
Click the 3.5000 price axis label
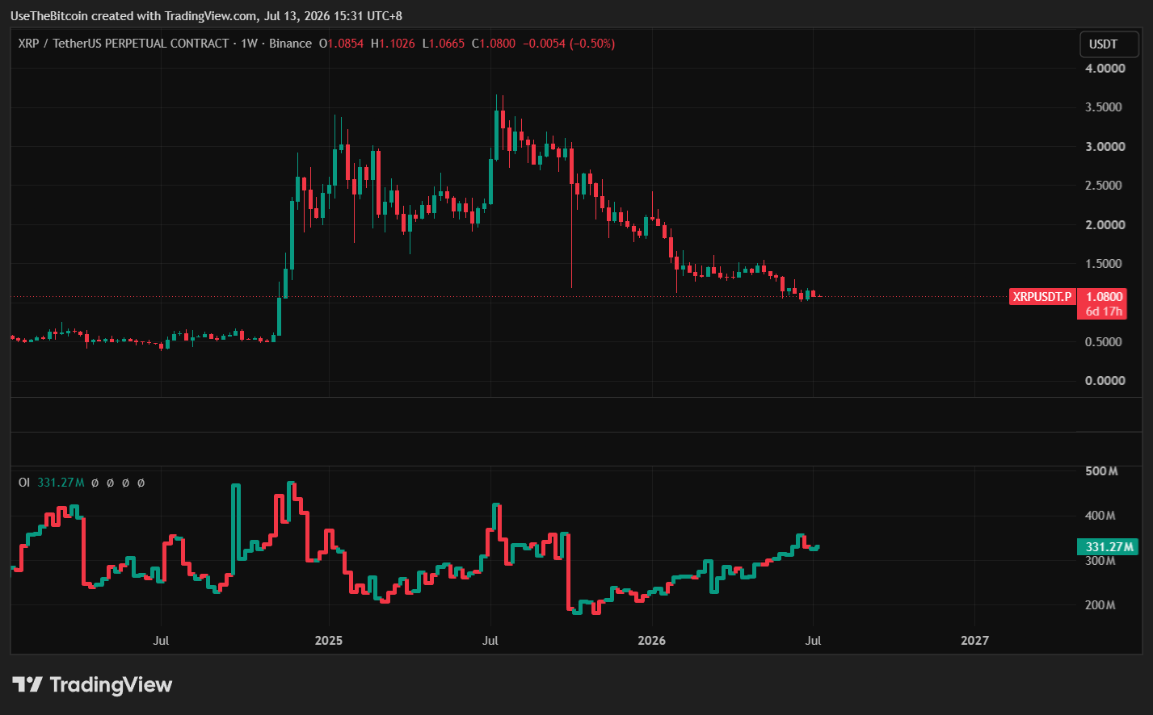[1105, 107]
